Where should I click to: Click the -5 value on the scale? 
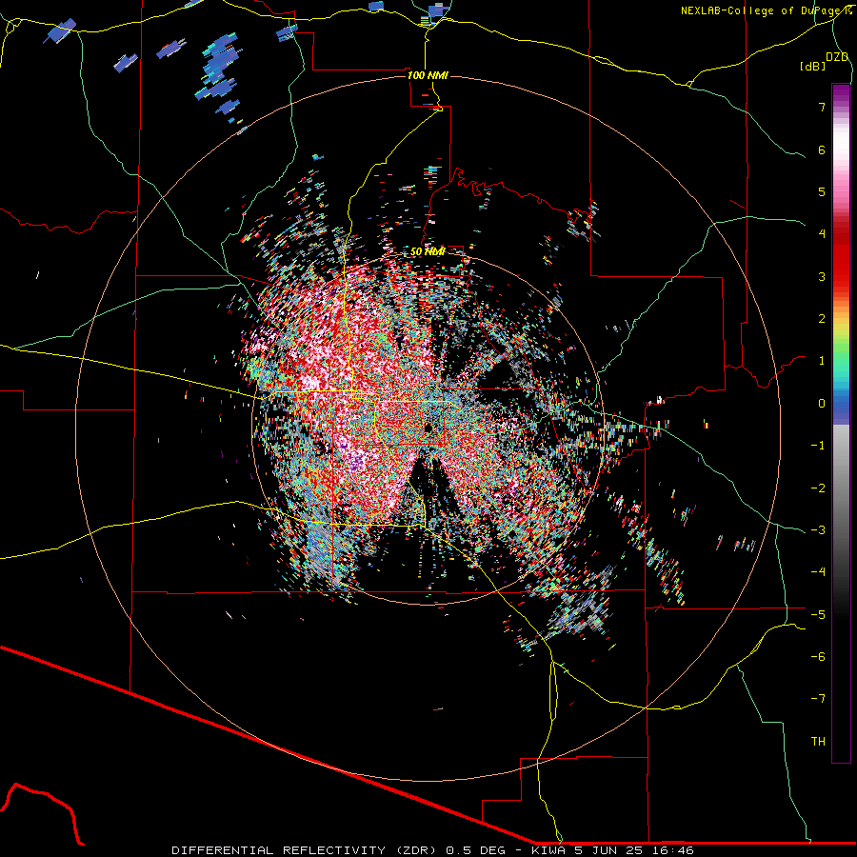(818, 615)
